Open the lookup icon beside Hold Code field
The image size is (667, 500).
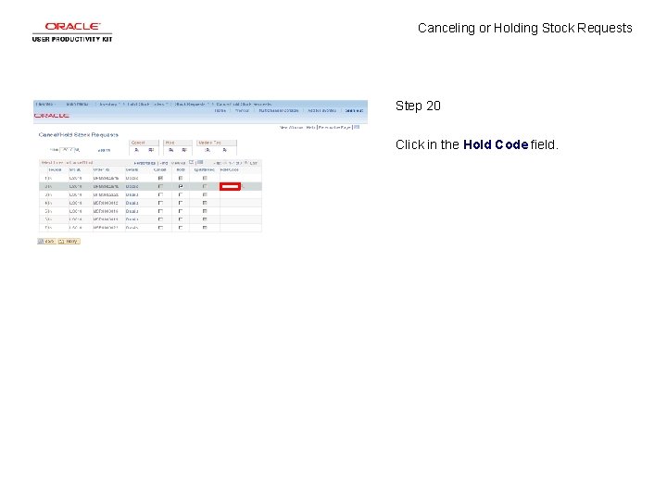pos(244,187)
